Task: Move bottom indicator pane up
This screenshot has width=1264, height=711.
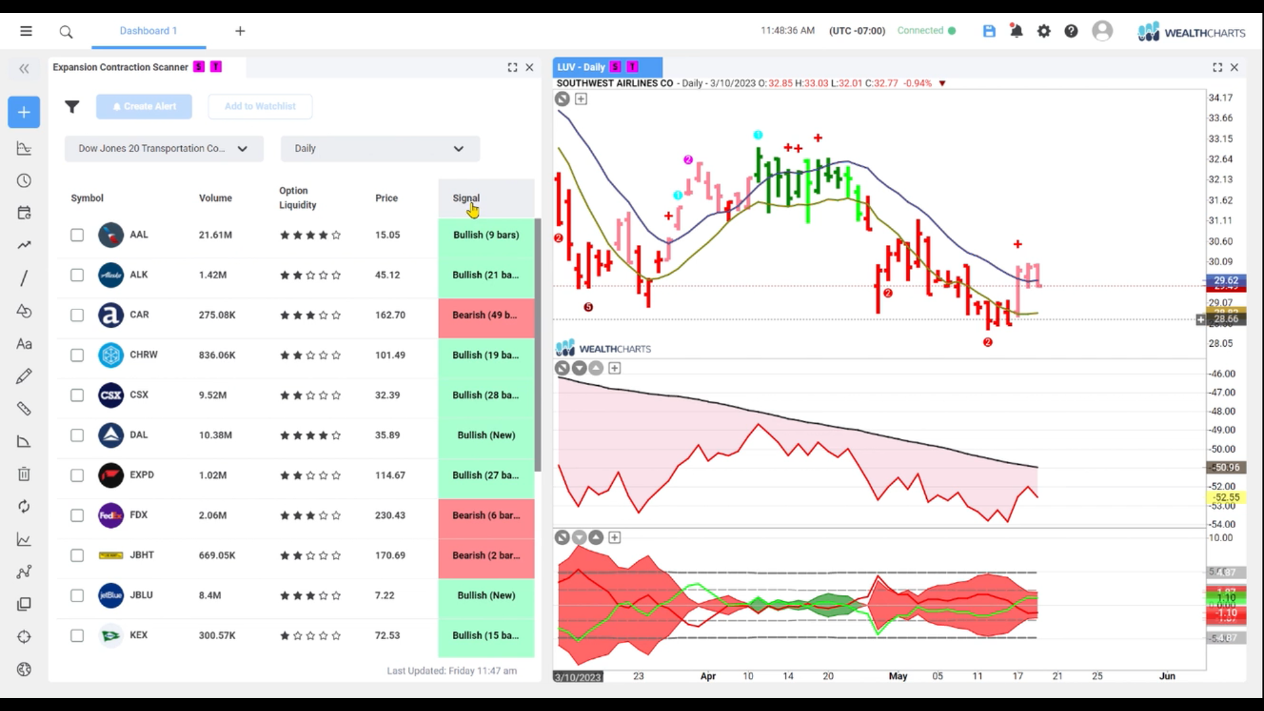Action: pyautogui.click(x=596, y=537)
